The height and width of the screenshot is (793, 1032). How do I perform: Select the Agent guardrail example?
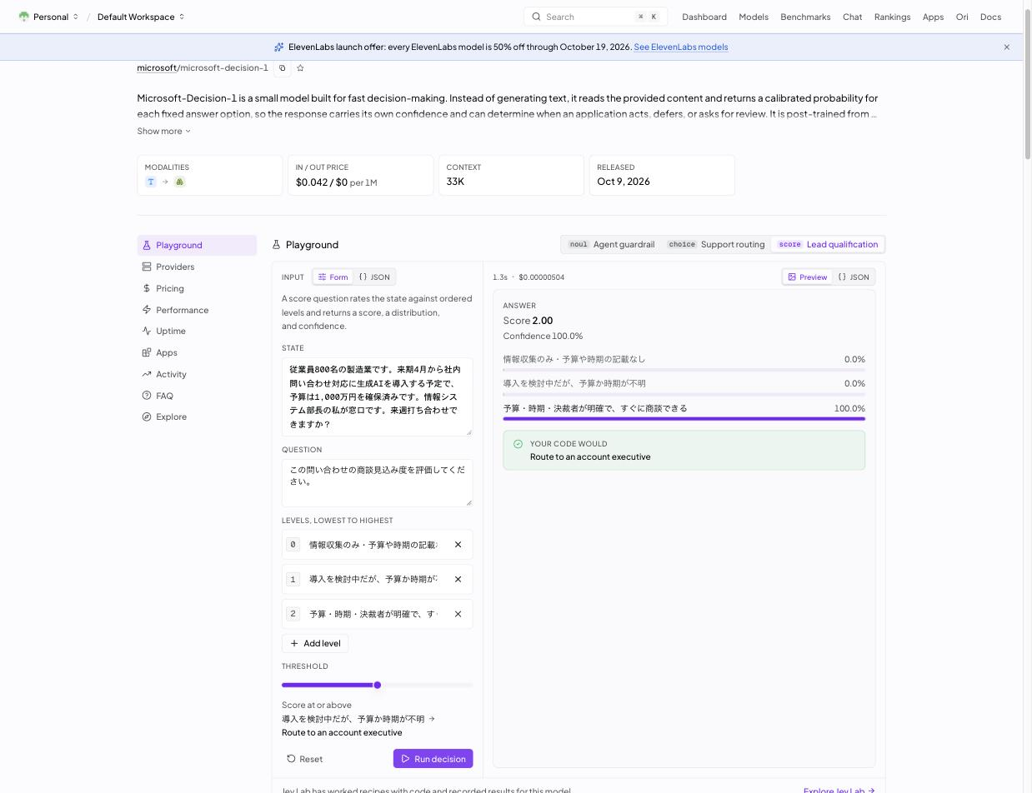tap(611, 245)
